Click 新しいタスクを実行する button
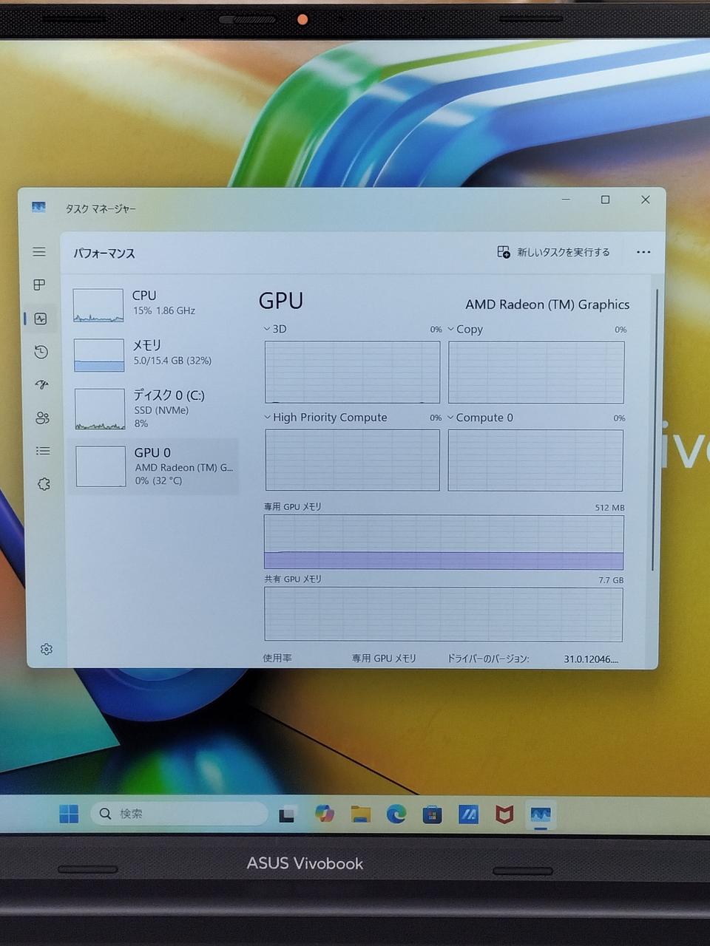This screenshot has width=710, height=946. pyautogui.click(x=554, y=253)
